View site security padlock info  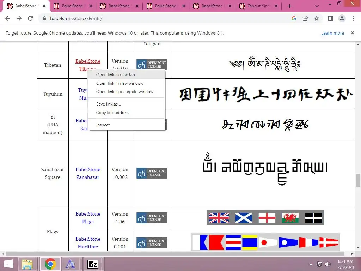click(44, 18)
